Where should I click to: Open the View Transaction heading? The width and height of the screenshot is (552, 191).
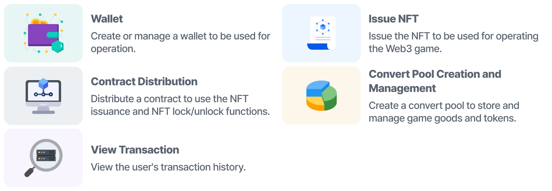point(135,150)
